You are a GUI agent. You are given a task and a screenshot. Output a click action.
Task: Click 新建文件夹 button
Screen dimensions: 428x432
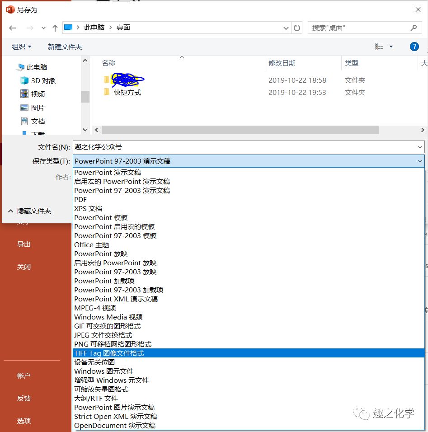(x=65, y=47)
